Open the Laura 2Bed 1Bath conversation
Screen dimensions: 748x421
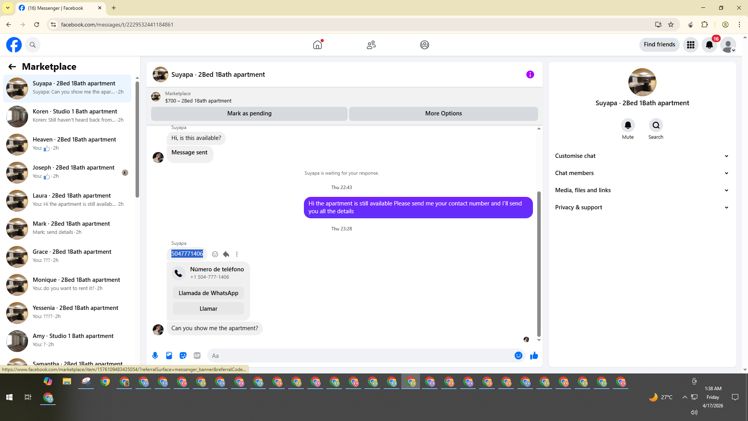[67, 200]
